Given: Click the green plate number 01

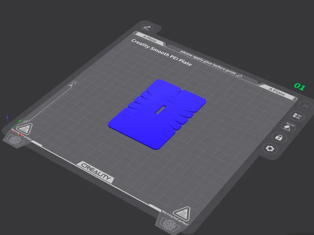Looking at the screenshot, I should 299,87.
